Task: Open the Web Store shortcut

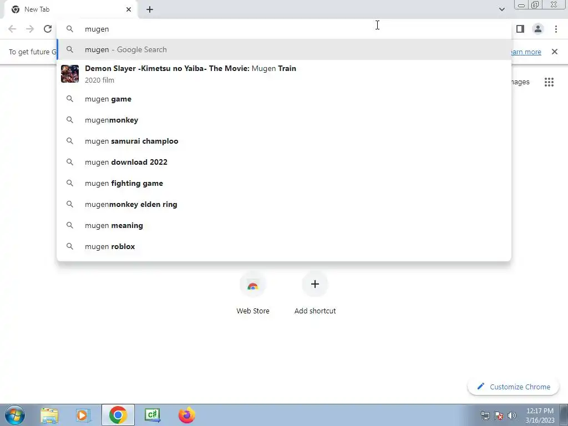Action: tap(253, 294)
